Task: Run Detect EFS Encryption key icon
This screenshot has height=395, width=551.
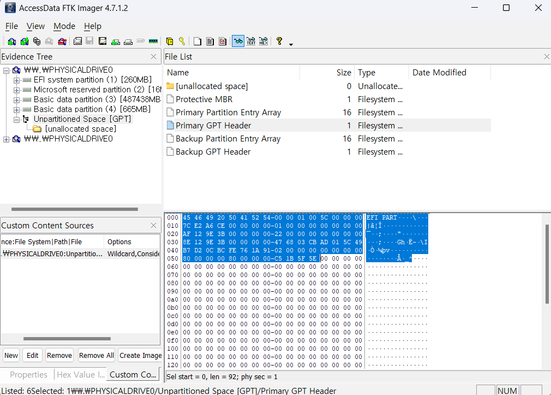Action: (182, 41)
